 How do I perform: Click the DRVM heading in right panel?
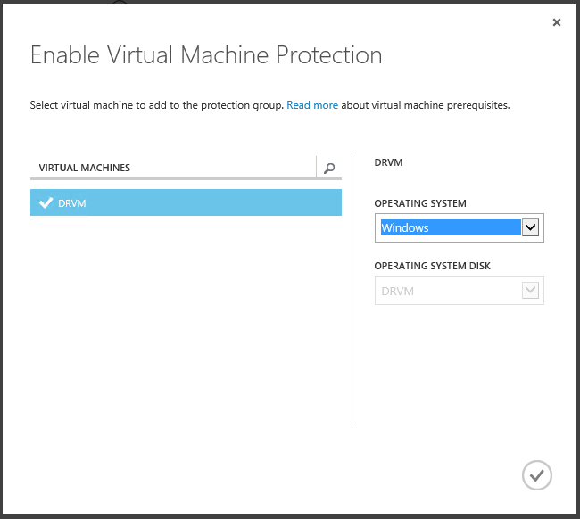(x=389, y=163)
